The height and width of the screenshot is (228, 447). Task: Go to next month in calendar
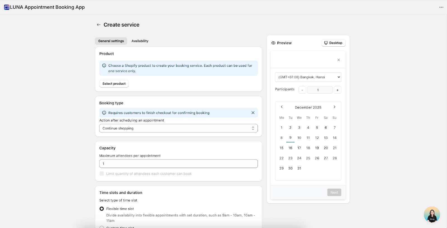pos(334,107)
